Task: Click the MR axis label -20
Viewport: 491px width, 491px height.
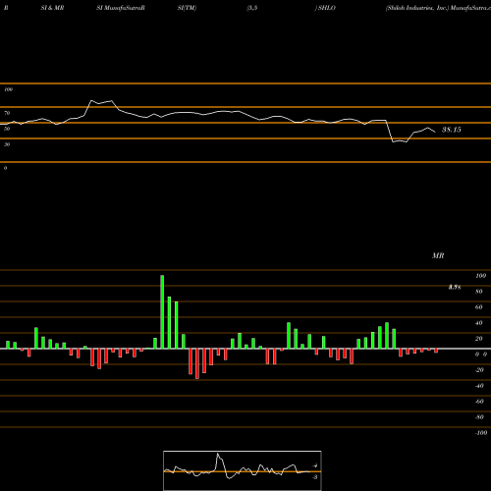Action: point(479,370)
